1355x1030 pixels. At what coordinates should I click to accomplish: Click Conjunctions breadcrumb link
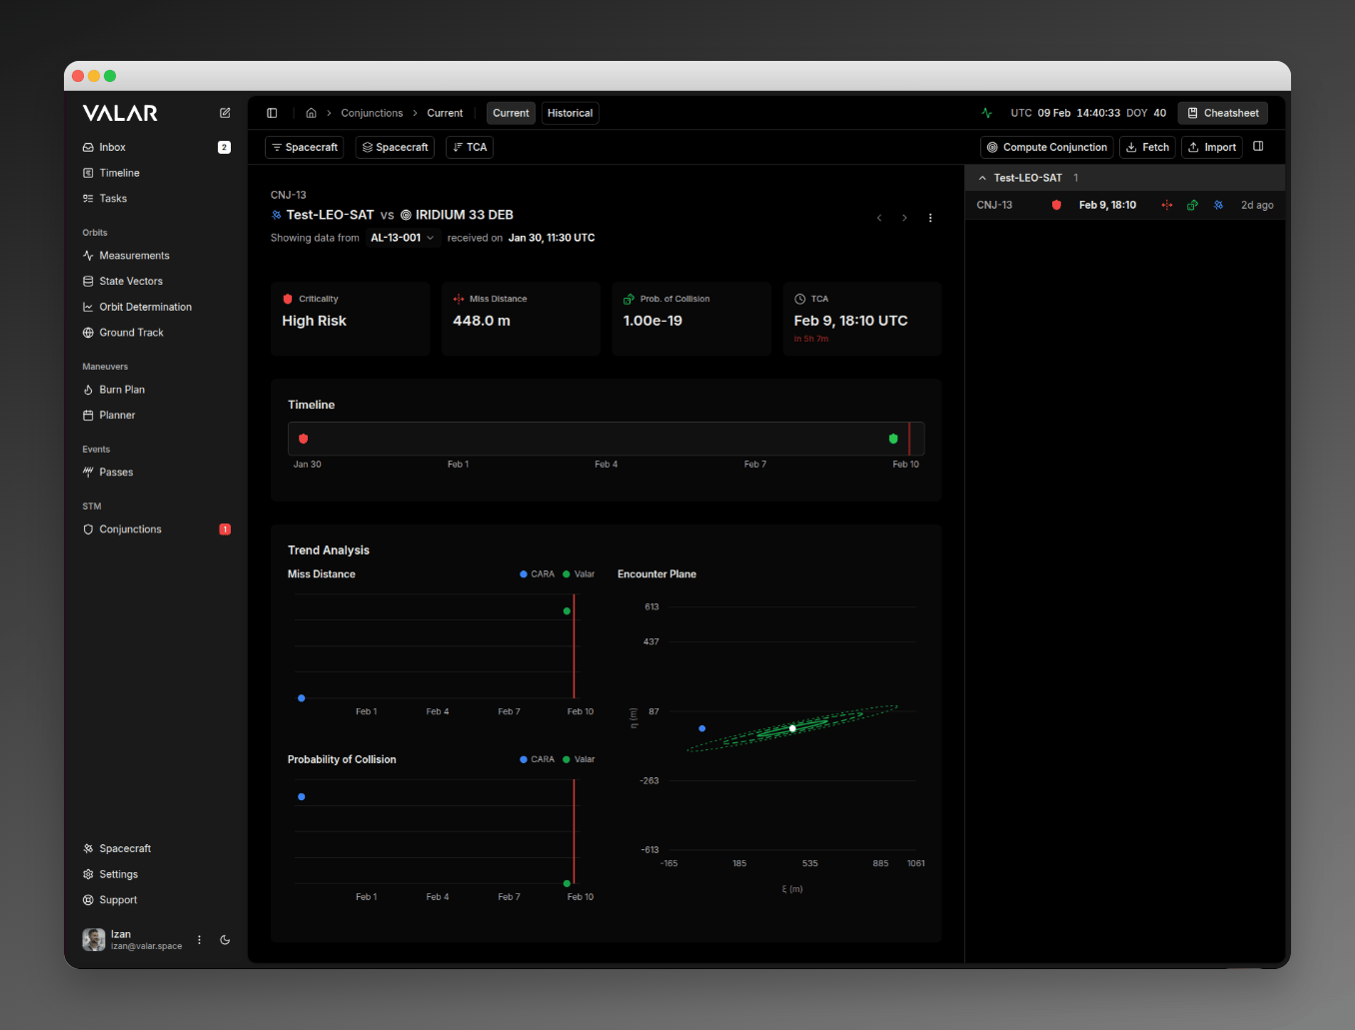(x=372, y=113)
